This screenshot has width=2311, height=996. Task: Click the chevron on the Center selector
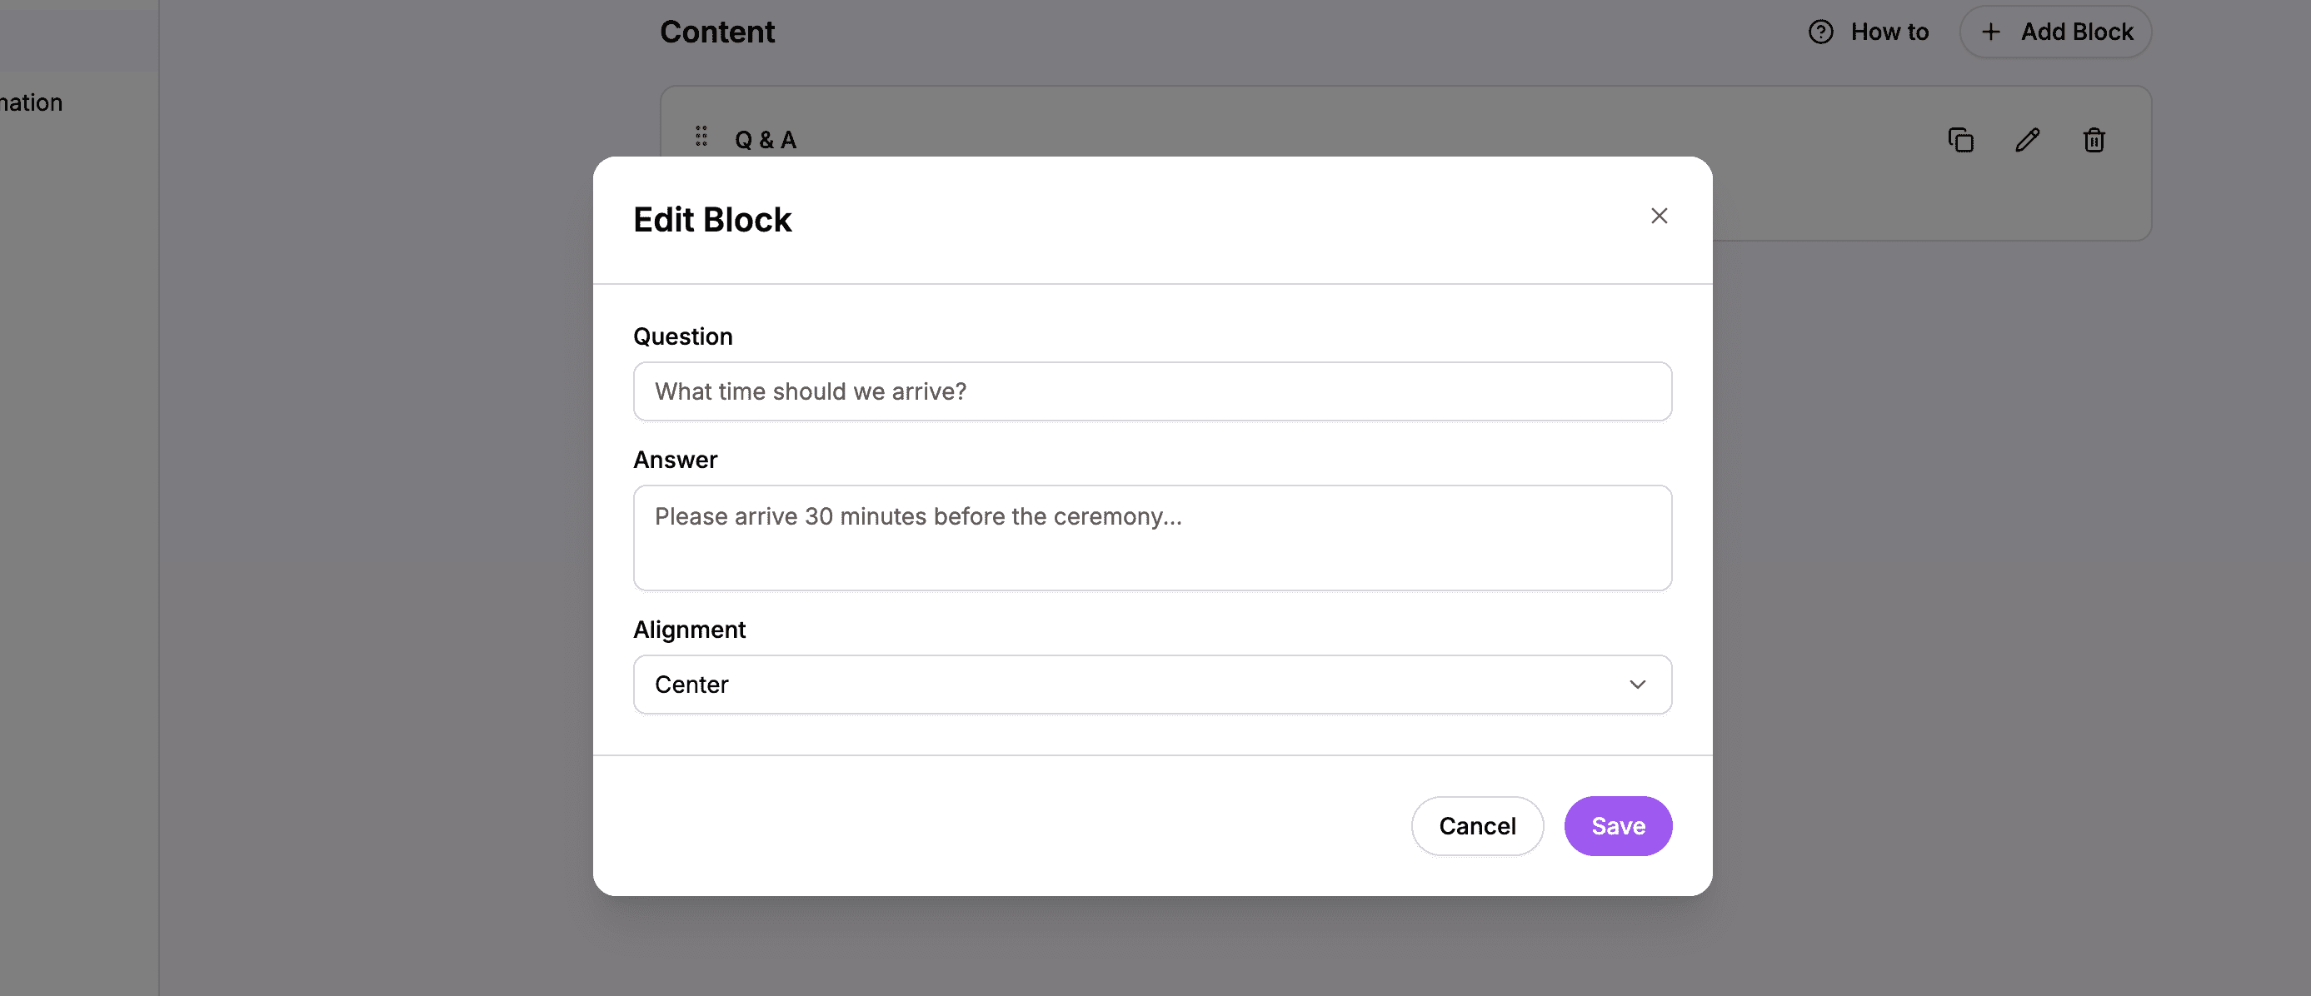click(1638, 684)
